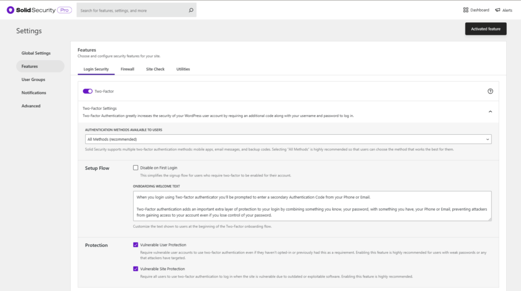Viewport: 521px width, 291px height.
Task: Open the Two-Factor help question icon
Action: pos(490,91)
